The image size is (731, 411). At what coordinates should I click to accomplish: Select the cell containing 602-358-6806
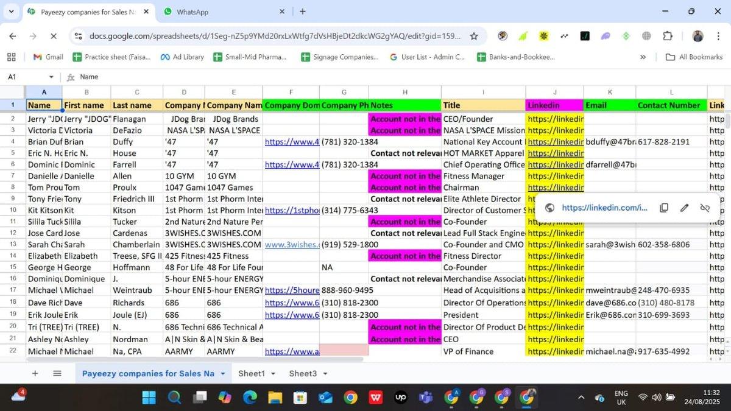(671, 244)
